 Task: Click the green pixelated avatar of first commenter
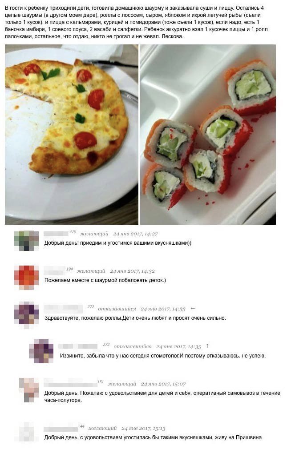pyautogui.click(x=26, y=241)
